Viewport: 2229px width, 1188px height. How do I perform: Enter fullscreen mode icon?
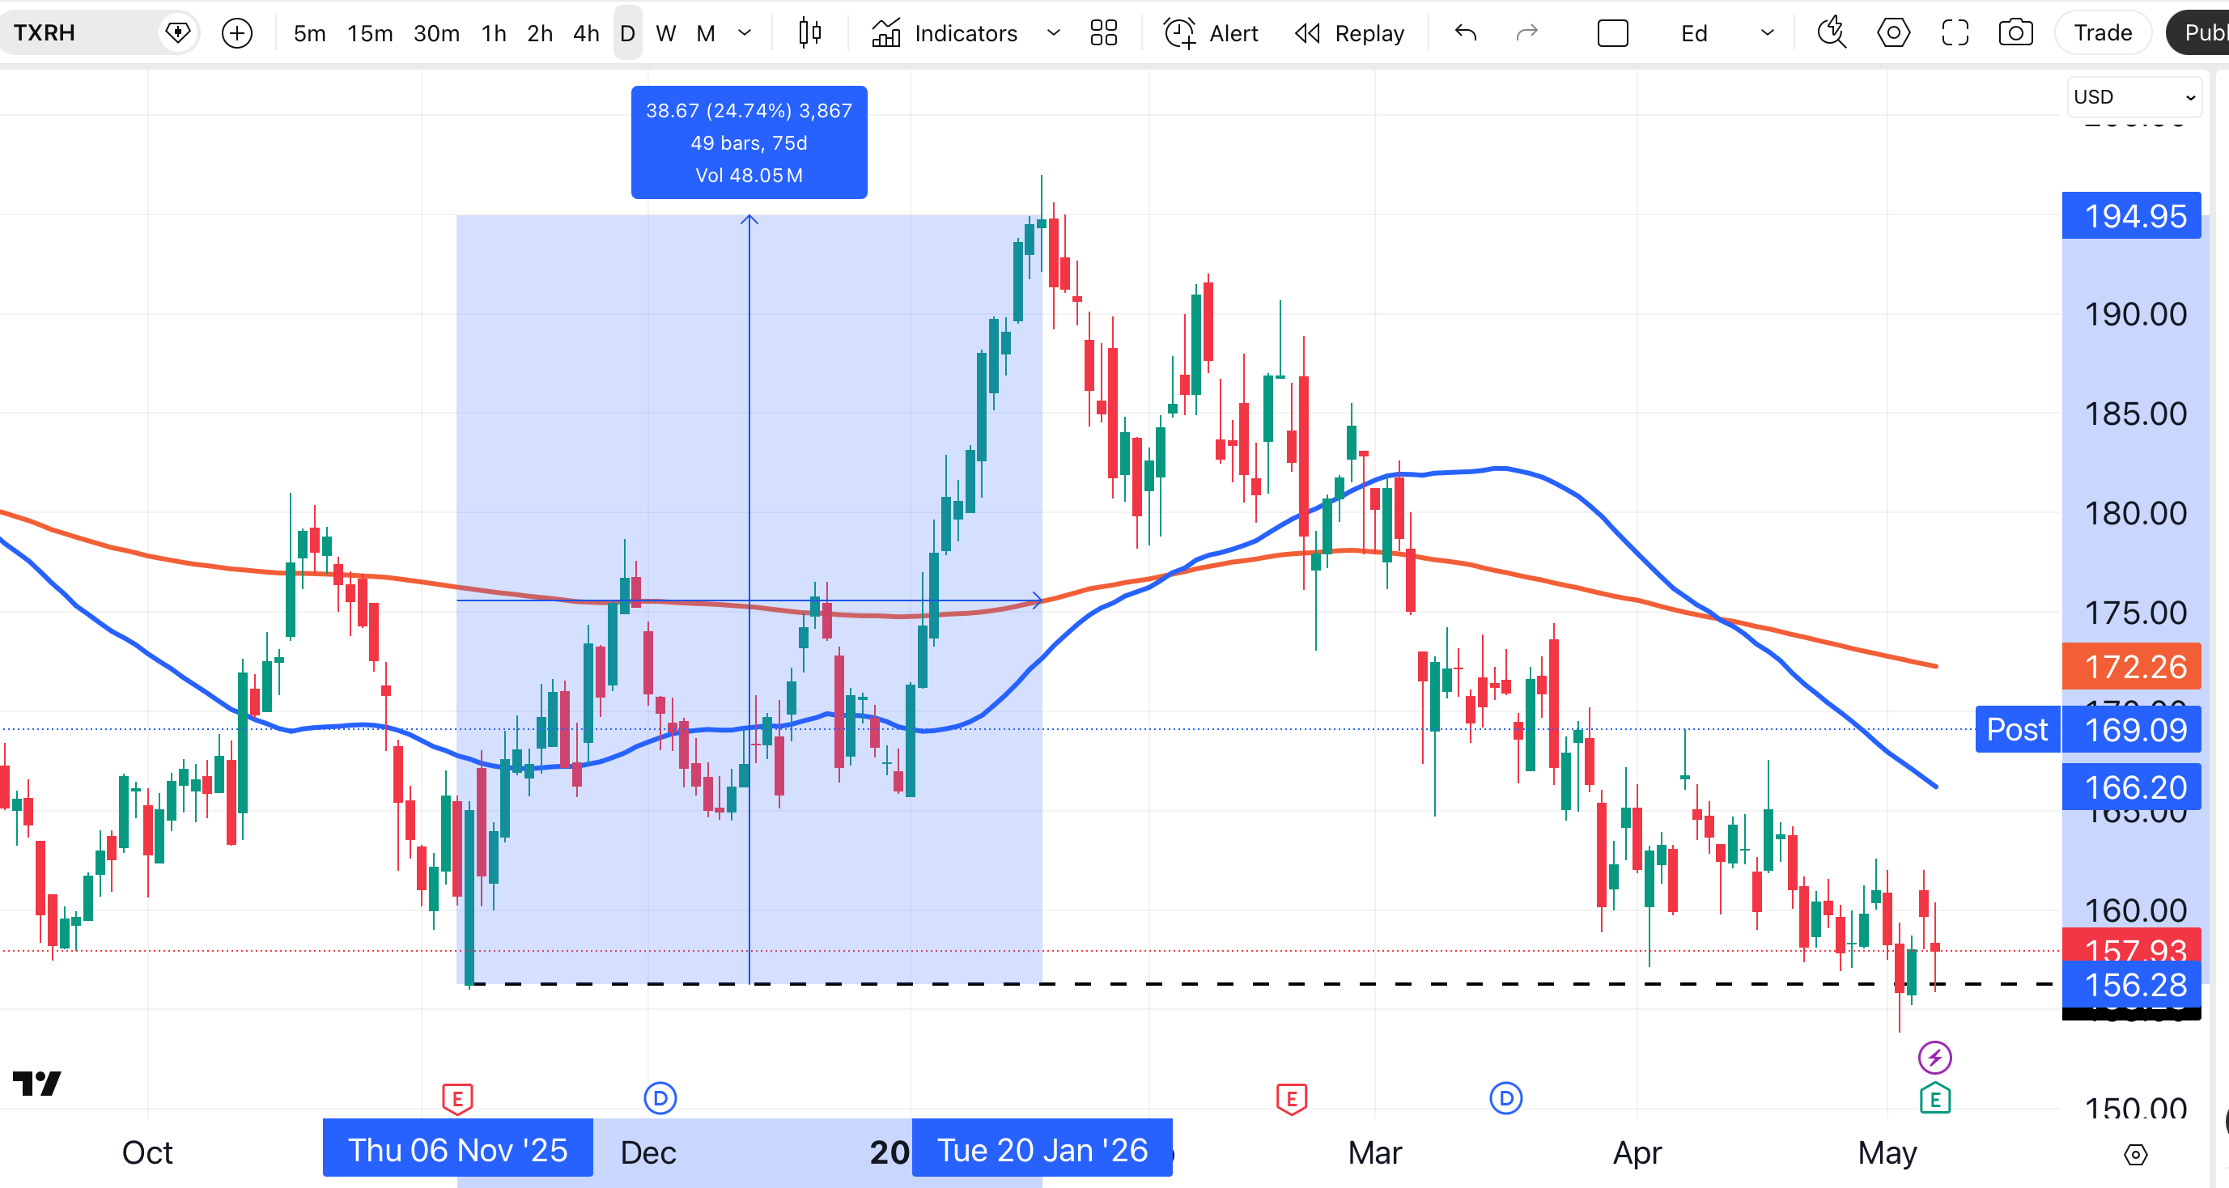point(1955,33)
